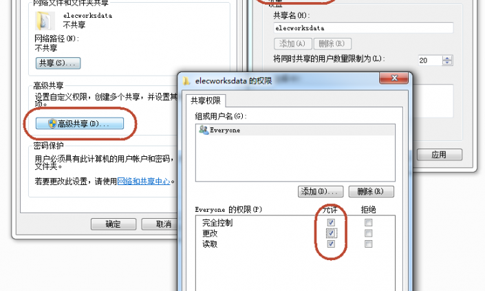Screen dimensions: 485x291
Task: Click 删除(R) button under user list
Action: coord(371,191)
